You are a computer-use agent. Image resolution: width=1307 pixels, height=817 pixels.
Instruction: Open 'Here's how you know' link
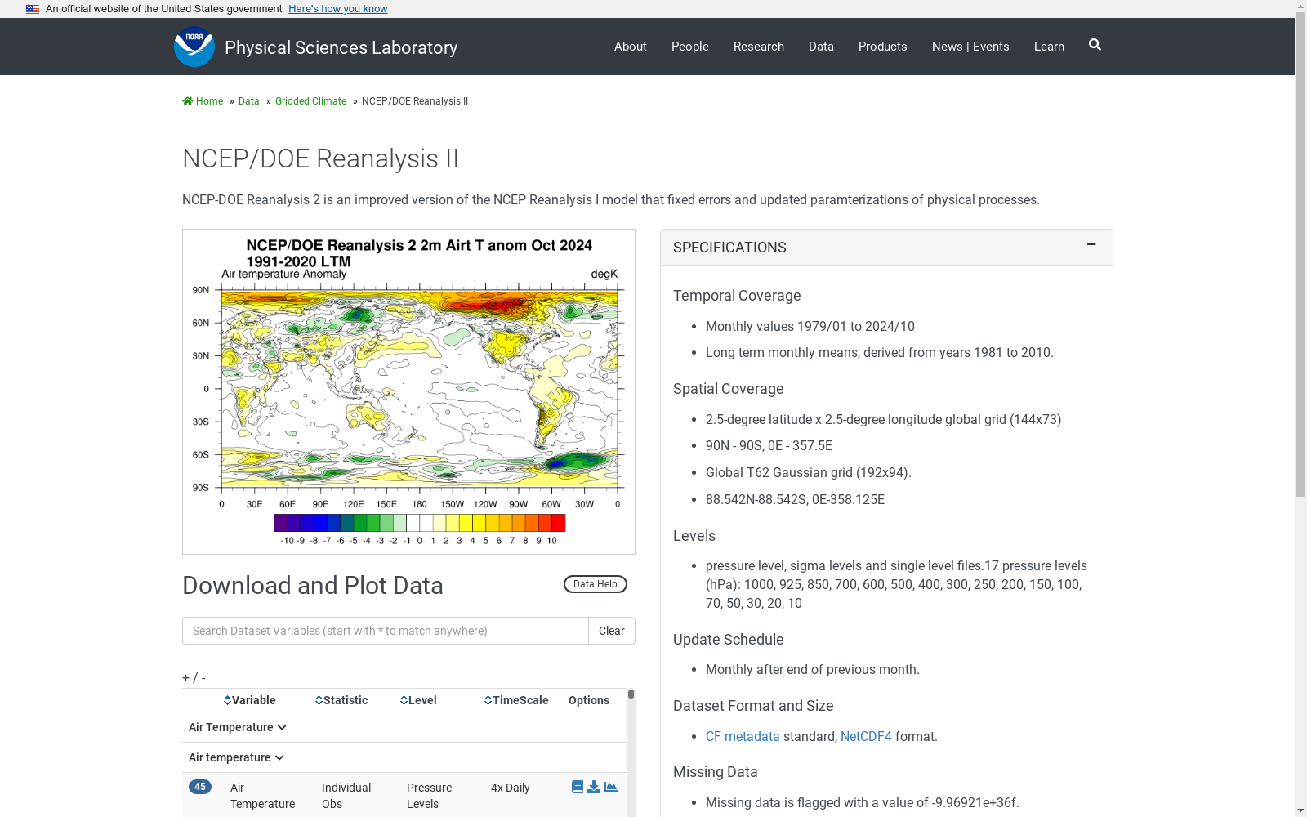pos(338,9)
